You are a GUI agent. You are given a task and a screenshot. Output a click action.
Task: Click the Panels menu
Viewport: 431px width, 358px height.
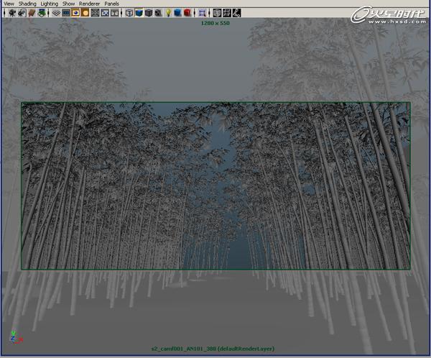pos(111,4)
